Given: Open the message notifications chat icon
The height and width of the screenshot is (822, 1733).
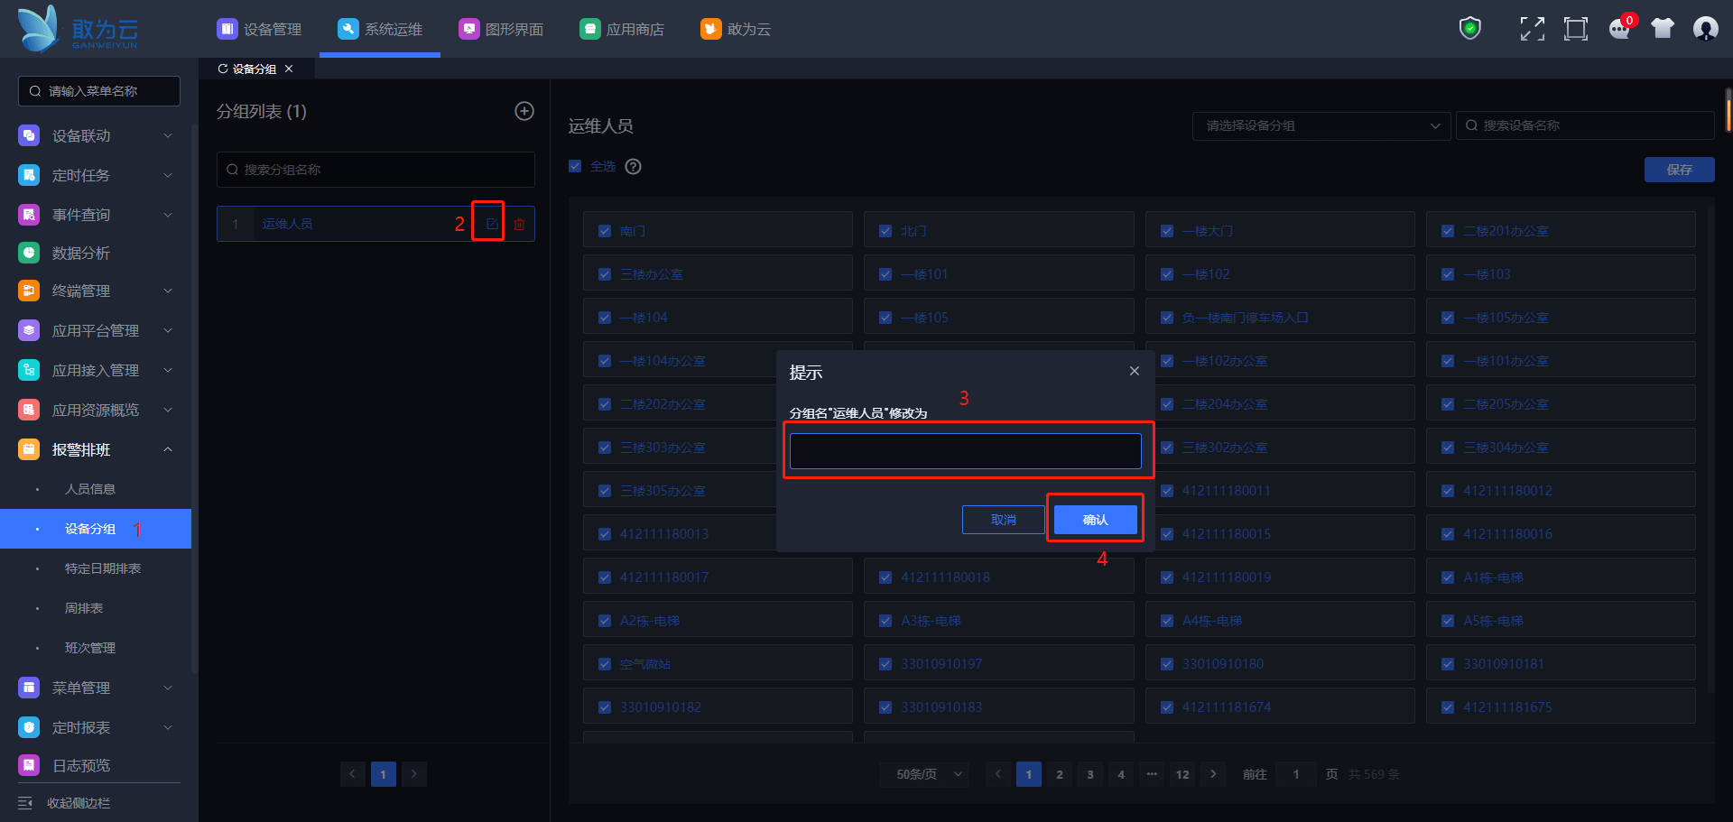Looking at the screenshot, I should click(x=1619, y=29).
